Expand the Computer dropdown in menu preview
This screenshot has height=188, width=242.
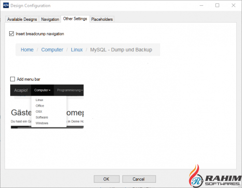click(x=42, y=90)
